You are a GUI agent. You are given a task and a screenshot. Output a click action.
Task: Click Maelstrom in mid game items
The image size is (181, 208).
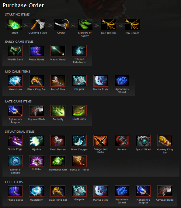click(x=15, y=81)
